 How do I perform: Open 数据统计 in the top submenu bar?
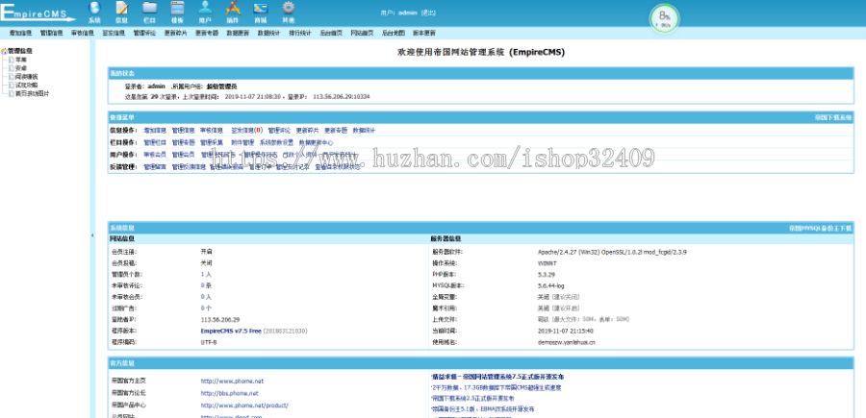(268, 33)
